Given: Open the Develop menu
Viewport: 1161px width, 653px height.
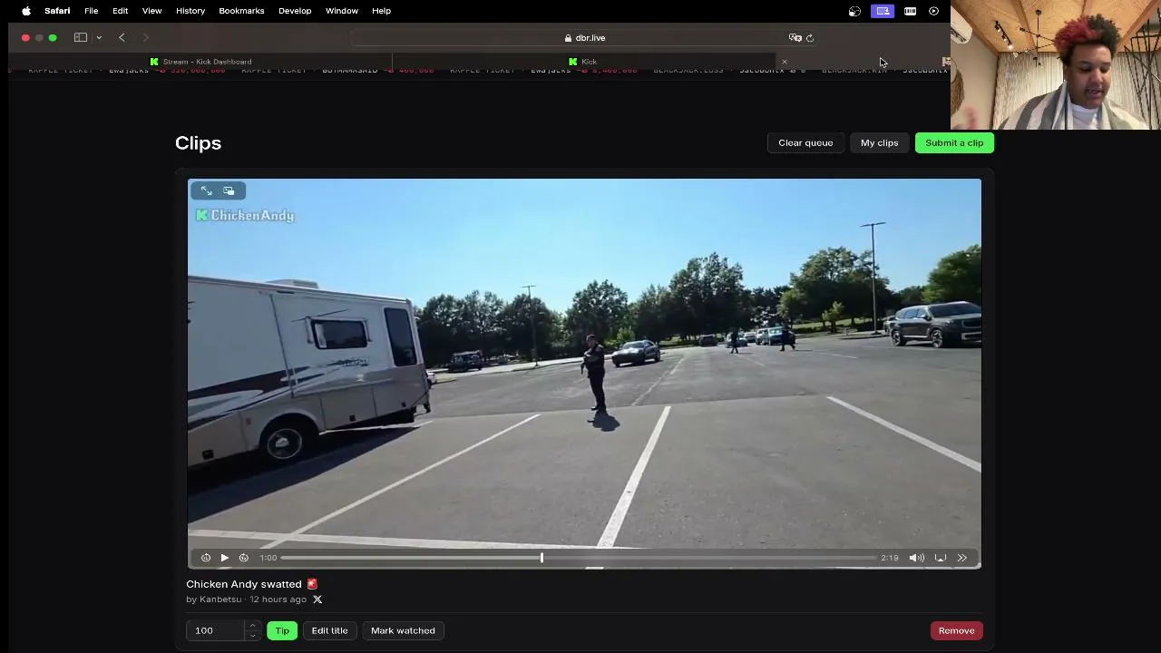Looking at the screenshot, I should point(295,11).
